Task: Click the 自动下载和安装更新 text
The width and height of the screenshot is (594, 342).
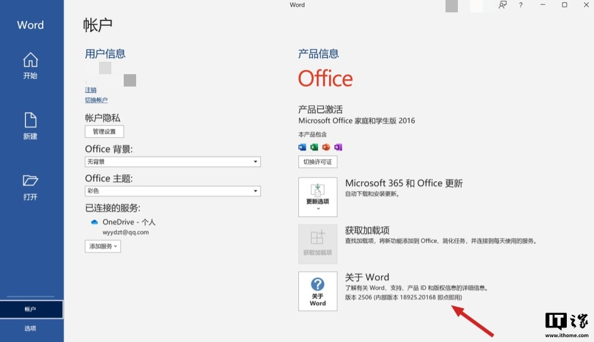Action: [x=372, y=194]
